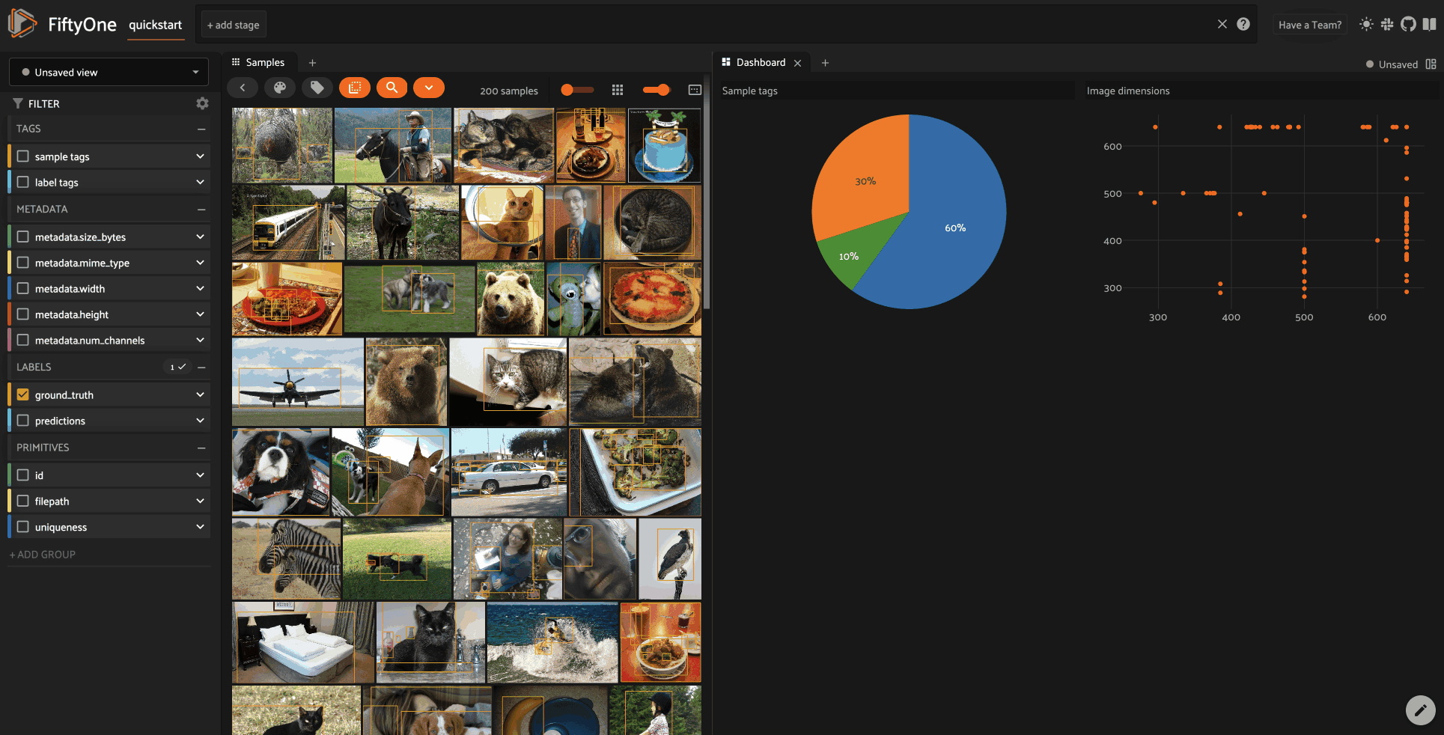Add a new panel next to Samples tab
This screenshot has width=1444, height=735.
coord(312,63)
